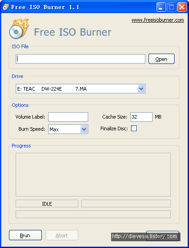Click the Progress log text area

(x=93, y=175)
